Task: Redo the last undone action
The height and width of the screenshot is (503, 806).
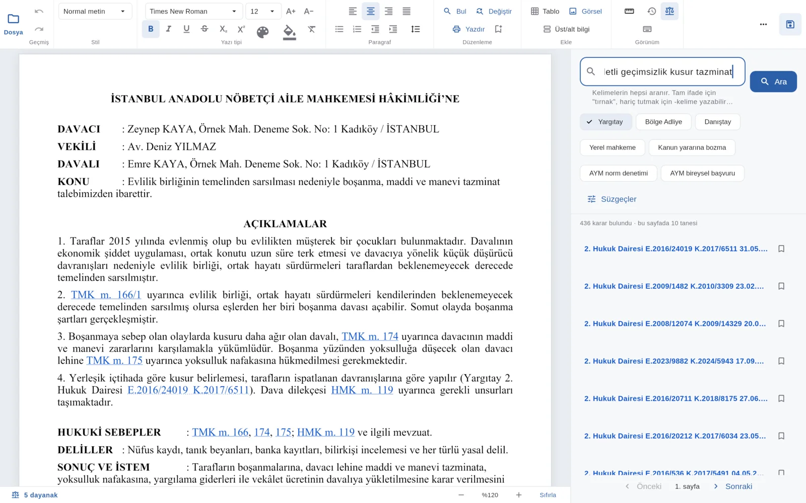Action: click(39, 29)
